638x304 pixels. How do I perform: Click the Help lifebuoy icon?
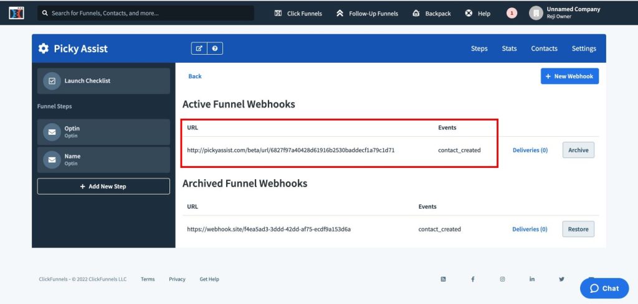469,14
